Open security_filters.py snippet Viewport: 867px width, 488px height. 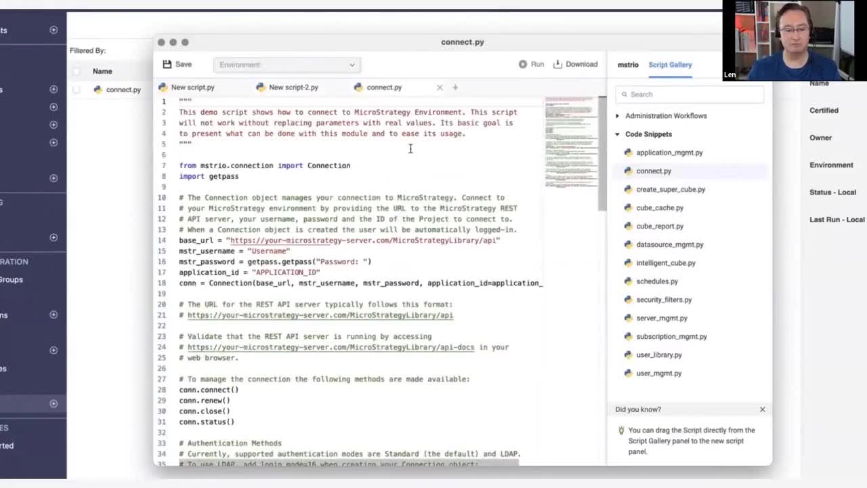click(x=664, y=300)
